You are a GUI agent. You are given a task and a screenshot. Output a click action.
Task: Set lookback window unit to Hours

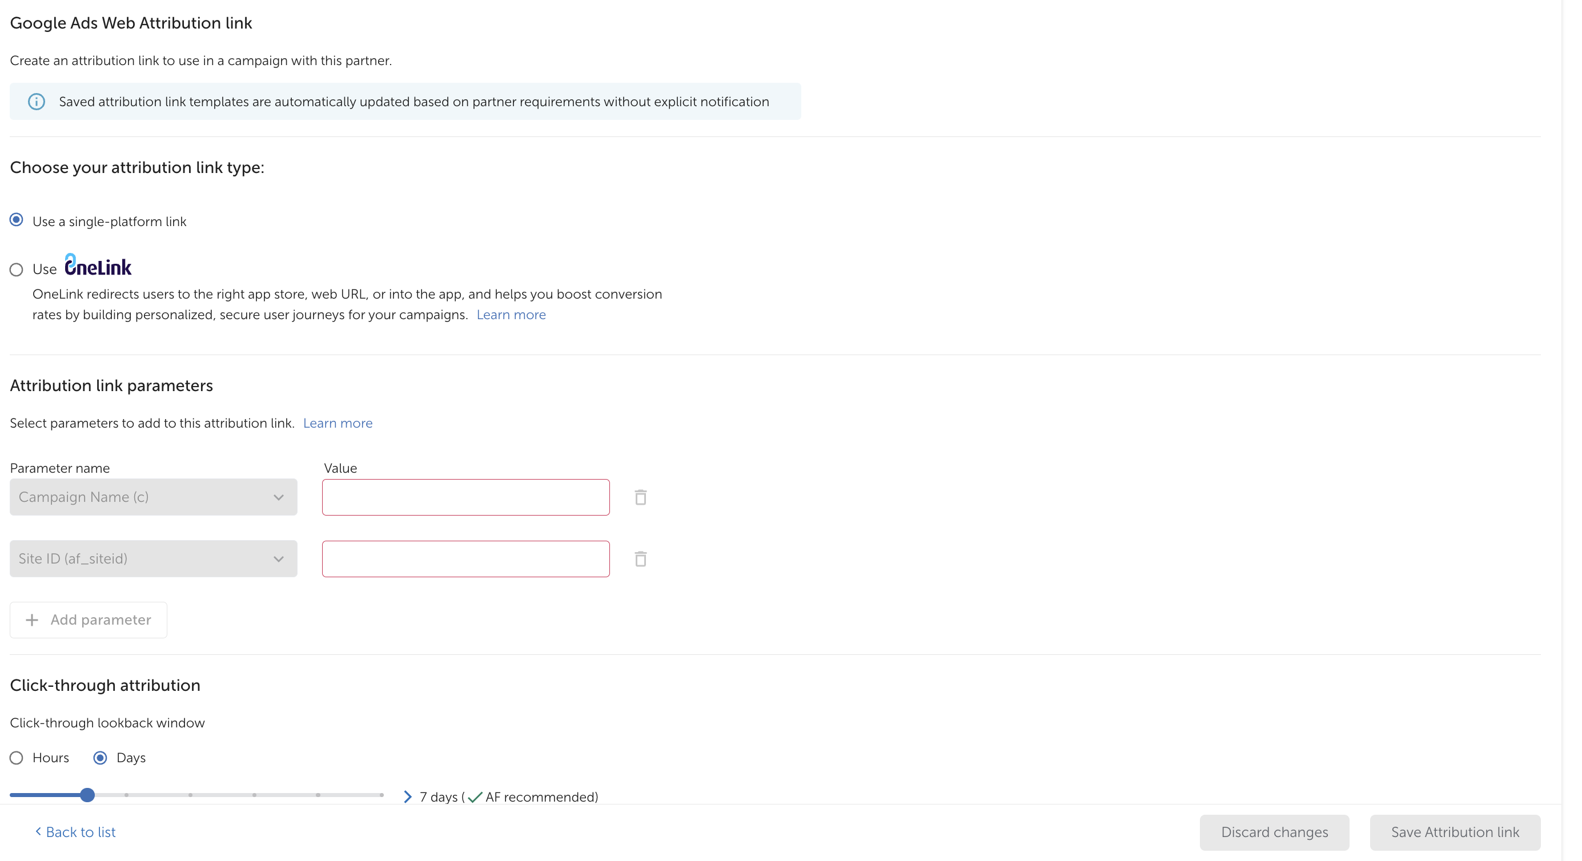[x=17, y=757]
